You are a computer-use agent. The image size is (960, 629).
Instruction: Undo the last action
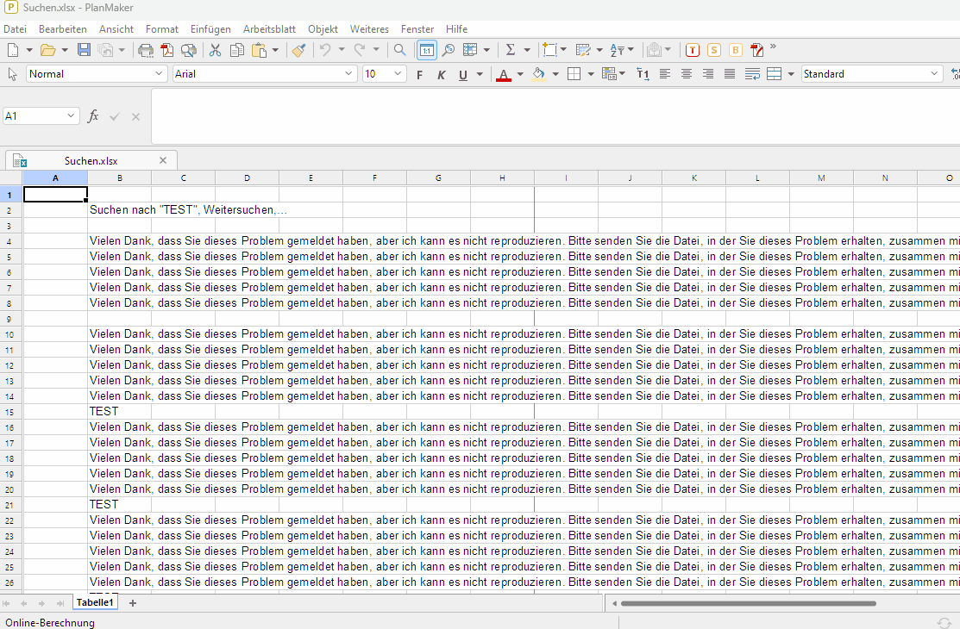pyautogui.click(x=325, y=50)
